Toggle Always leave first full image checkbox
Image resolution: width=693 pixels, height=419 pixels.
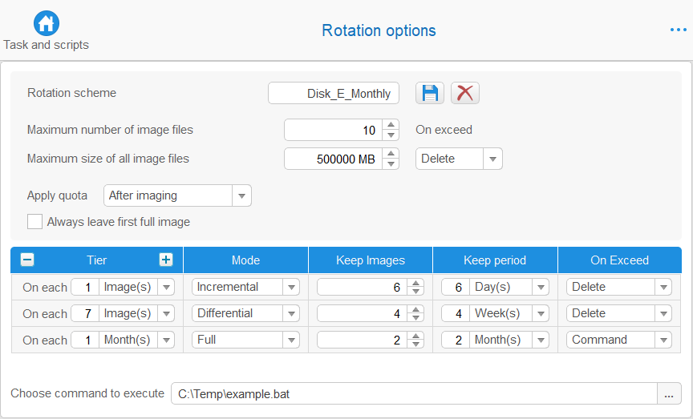(35, 222)
